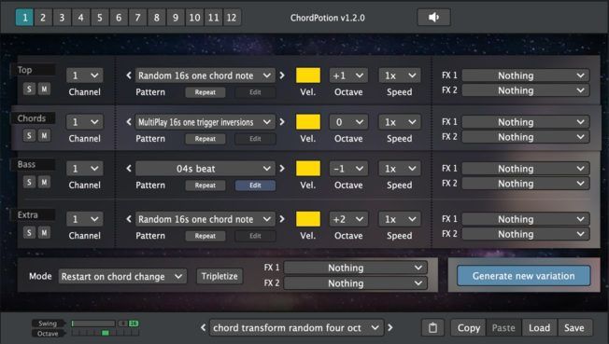Toggle Repeat for Top pattern
The width and height of the screenshot is (609, 344).
tap(205, 92)
